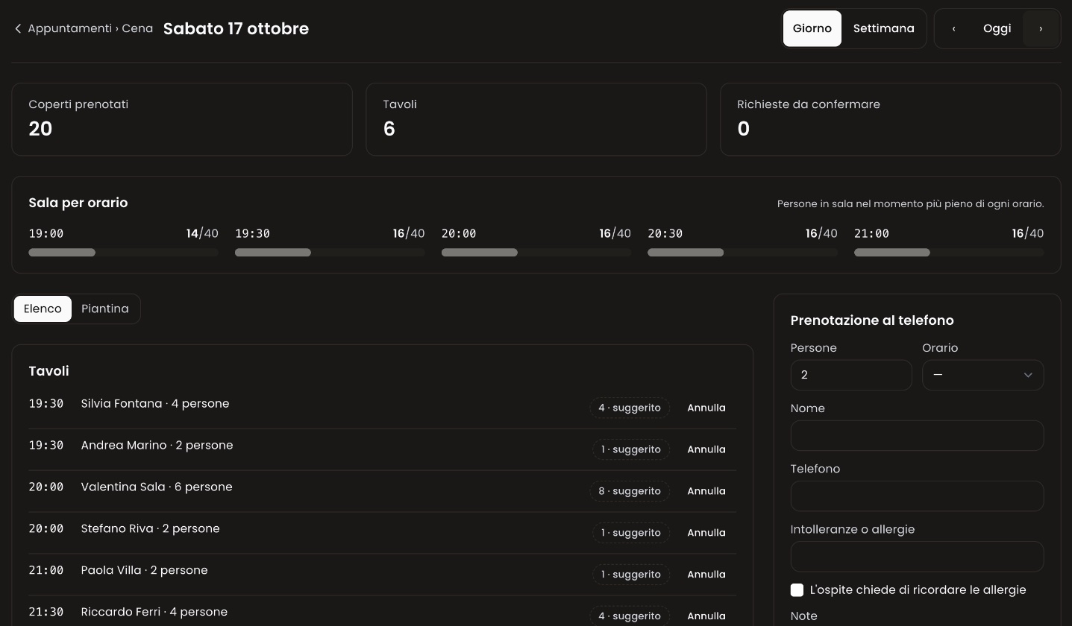Click the 20:00 occupancy bar
The image size is (1072, 626).
click(536, 253)
